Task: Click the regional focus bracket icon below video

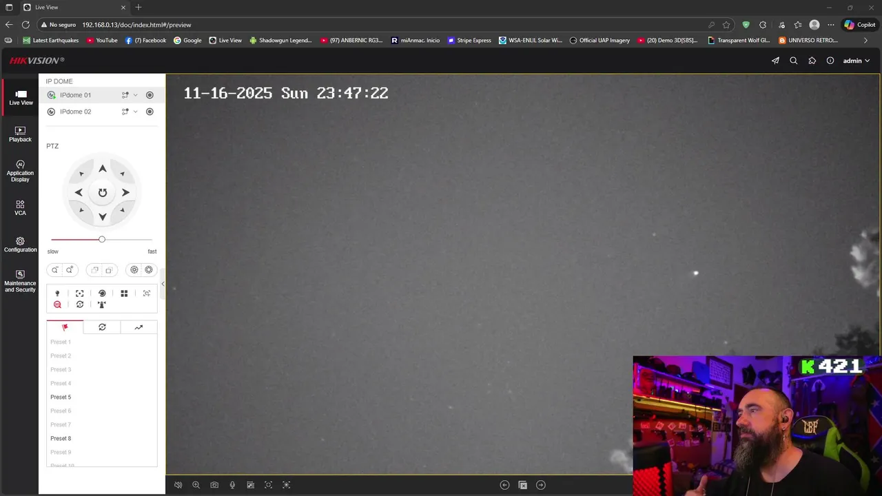Action: [x=269, y=485]
